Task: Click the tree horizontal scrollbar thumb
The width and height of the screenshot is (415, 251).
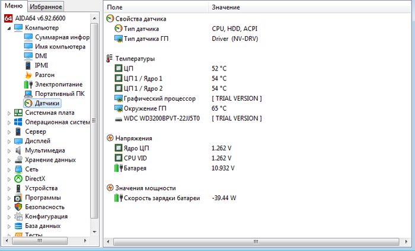Action: 40,241
